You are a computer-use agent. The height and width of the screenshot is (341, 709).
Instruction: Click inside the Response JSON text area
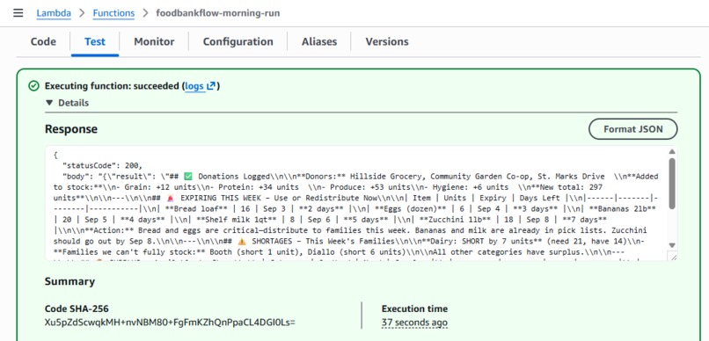[x=357, y=203]
